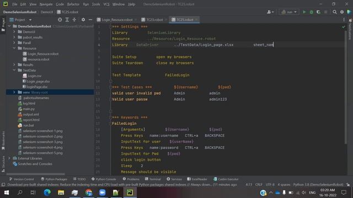Collapse the Resource folder

point(14,48)
